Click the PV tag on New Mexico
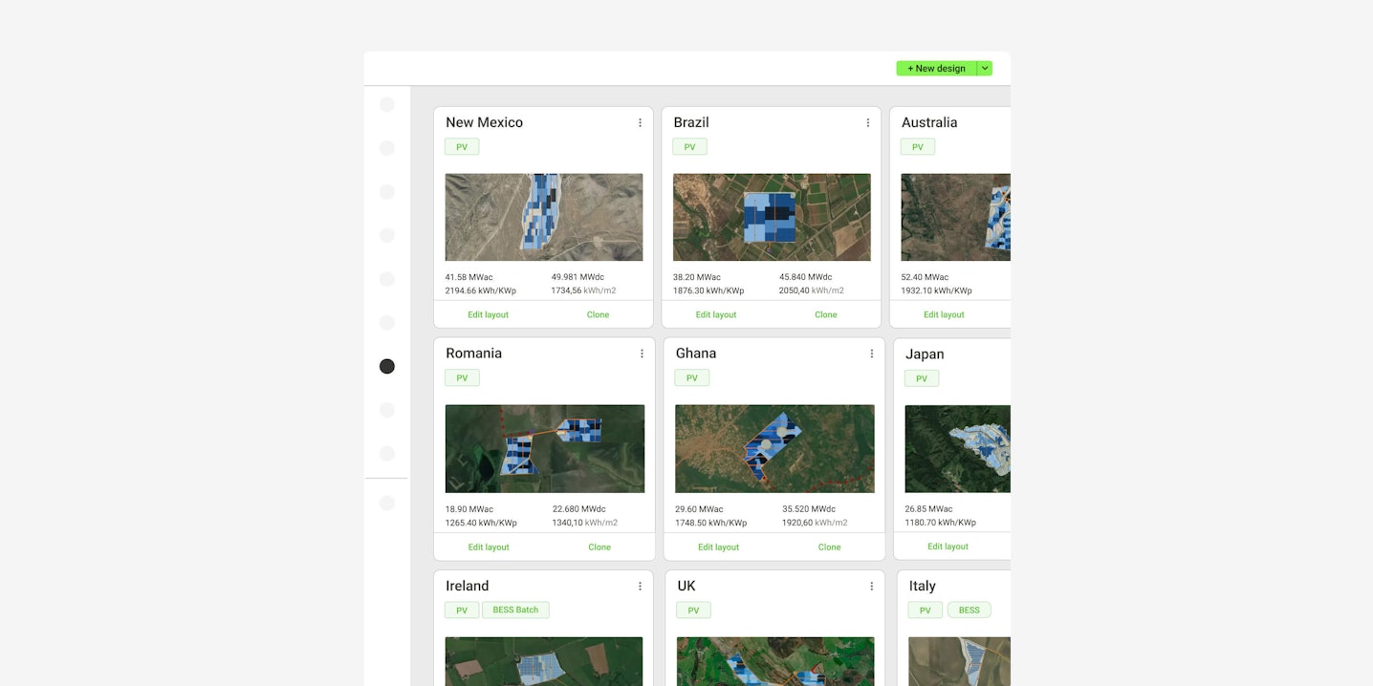This screenshot has height=686, width=1373. tap(462, 147)
